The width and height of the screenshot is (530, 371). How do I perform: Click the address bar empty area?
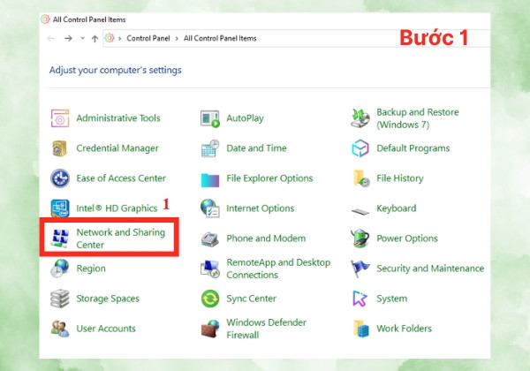tap(324, 38)
